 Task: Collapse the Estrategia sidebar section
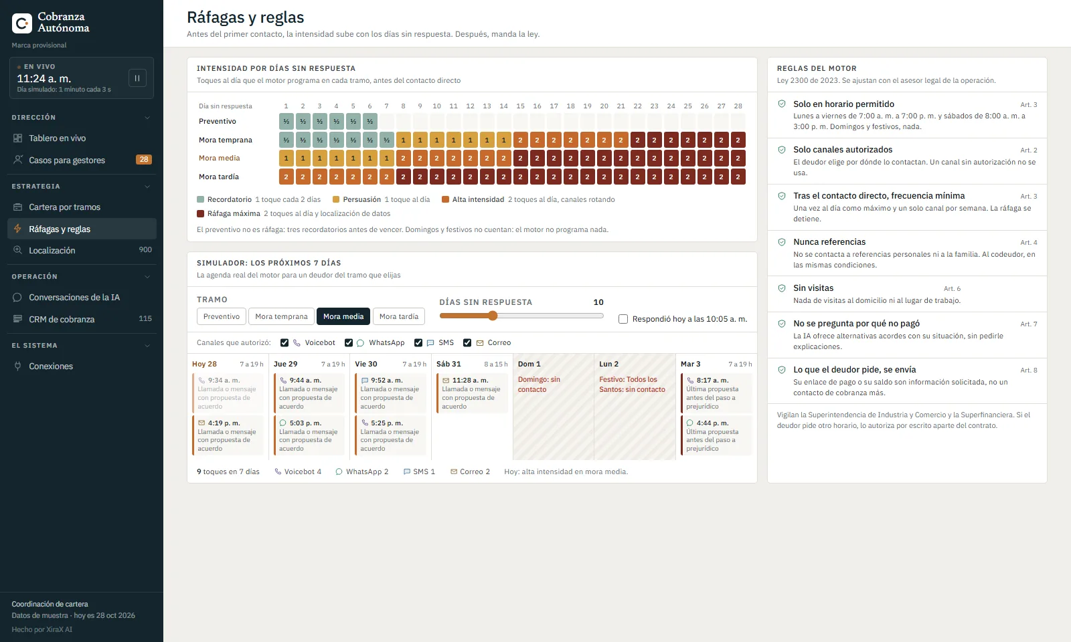click(x=147, y=187)
